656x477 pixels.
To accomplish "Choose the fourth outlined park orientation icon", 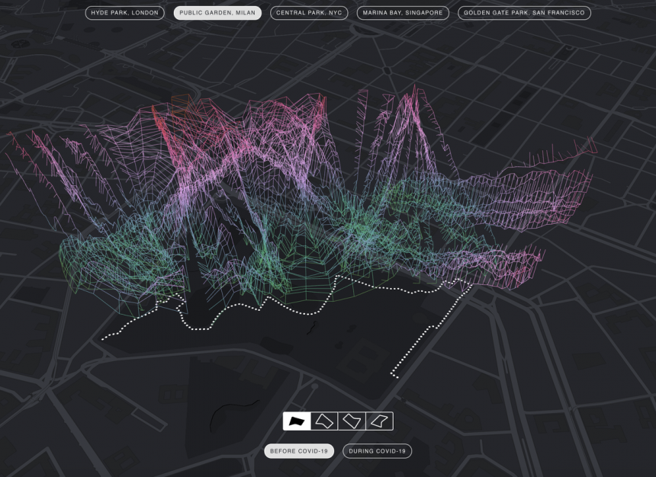I will (x=379, y=421).
